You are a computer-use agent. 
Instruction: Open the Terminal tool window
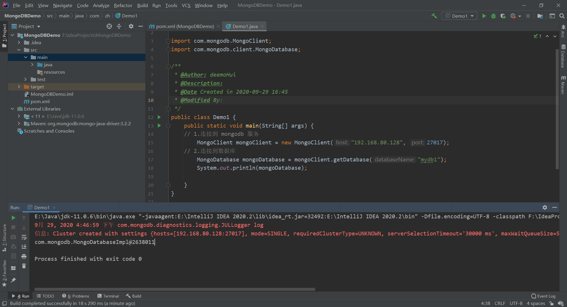pos(108,296)
